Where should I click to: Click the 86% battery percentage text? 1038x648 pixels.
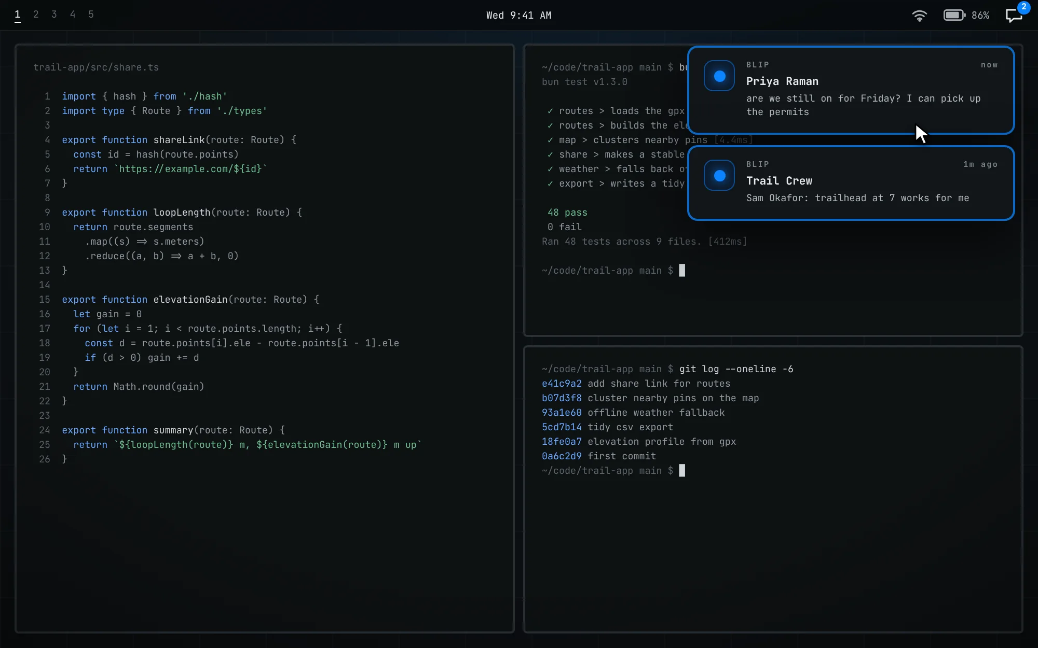[x=980, y=16]
